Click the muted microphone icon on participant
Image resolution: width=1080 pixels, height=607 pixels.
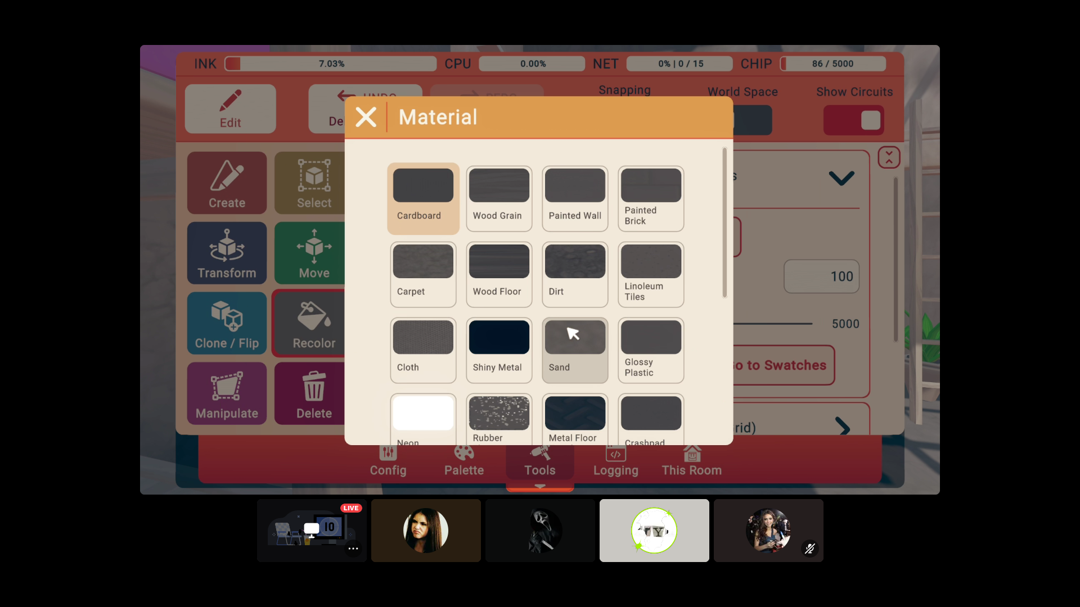pos(809,549)
